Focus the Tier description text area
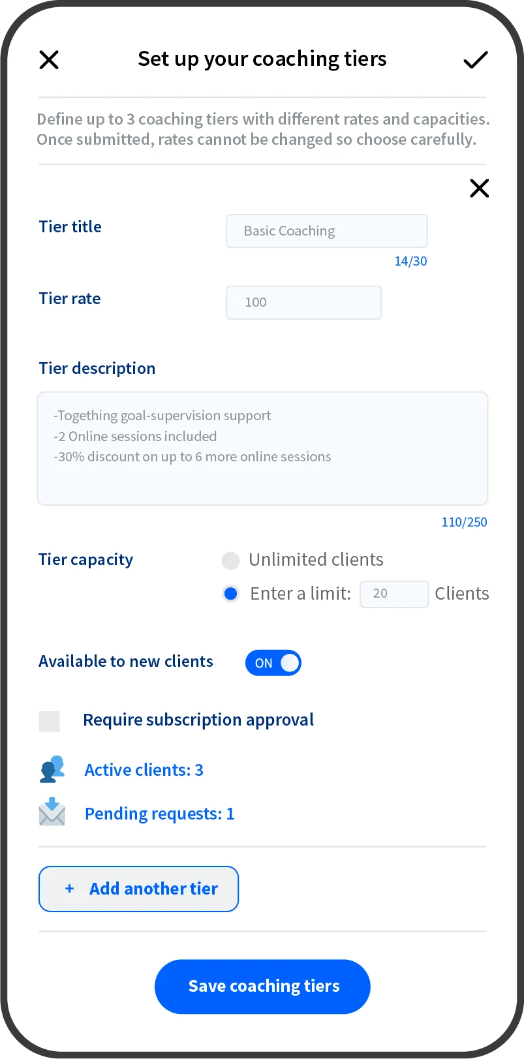Viewport: 524px width, 1059px height. 262,448
